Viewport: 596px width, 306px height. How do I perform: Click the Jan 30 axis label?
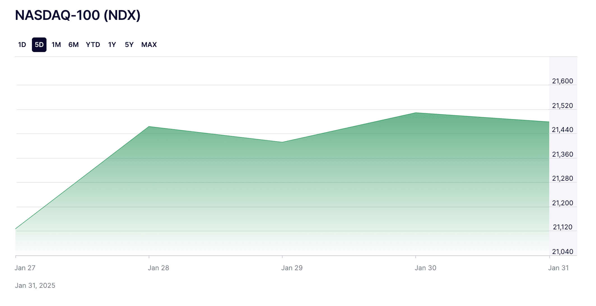pyautogui.click(x=425, y=268)
